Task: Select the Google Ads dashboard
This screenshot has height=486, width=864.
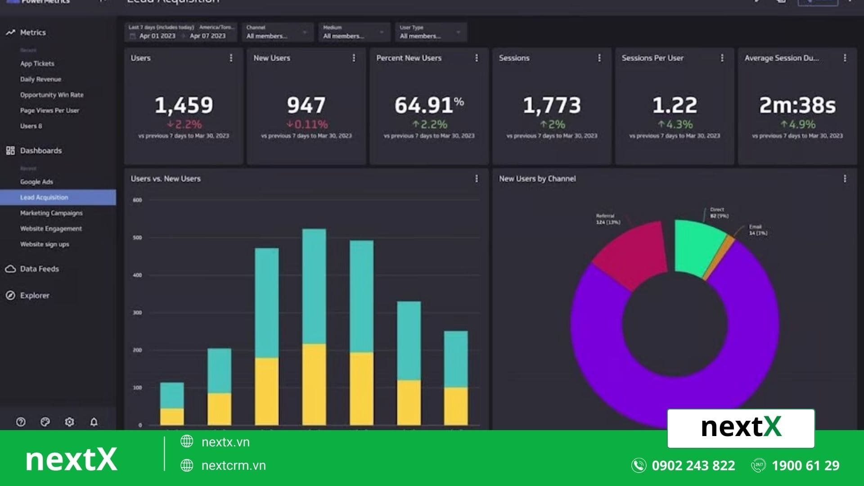Action: coord(36,181)
